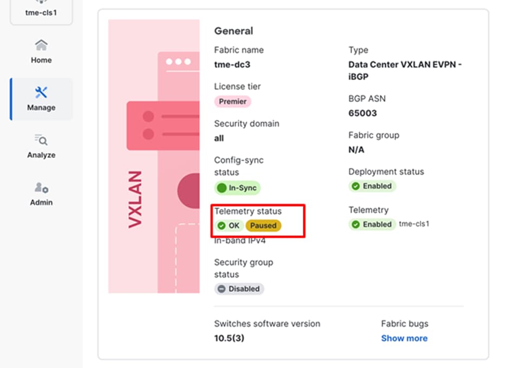Image resolution: width=507 pixels, height=368 pixels.
Task: Click the check icon on Deployment Enabled badge
Action: point(357,186)
